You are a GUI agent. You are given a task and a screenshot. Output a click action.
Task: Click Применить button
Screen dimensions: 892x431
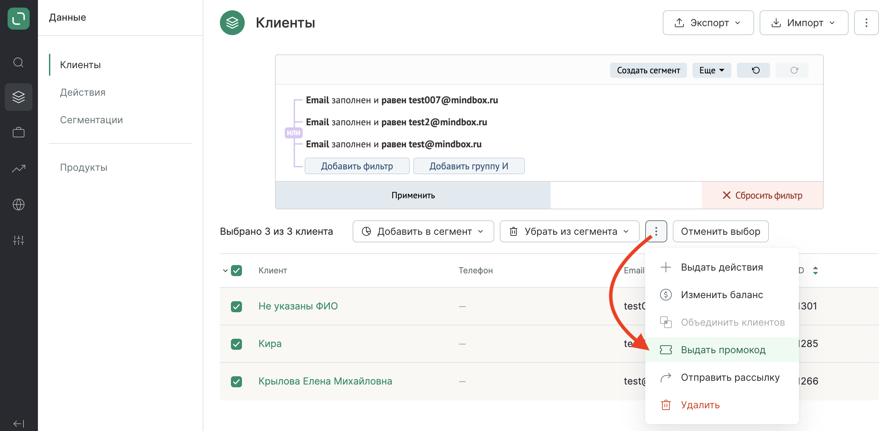click(x=413, y=195)
